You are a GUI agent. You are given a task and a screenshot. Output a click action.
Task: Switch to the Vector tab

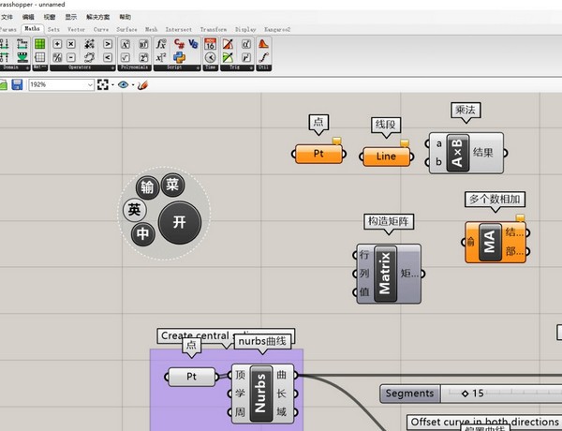(x=76, y=29)
